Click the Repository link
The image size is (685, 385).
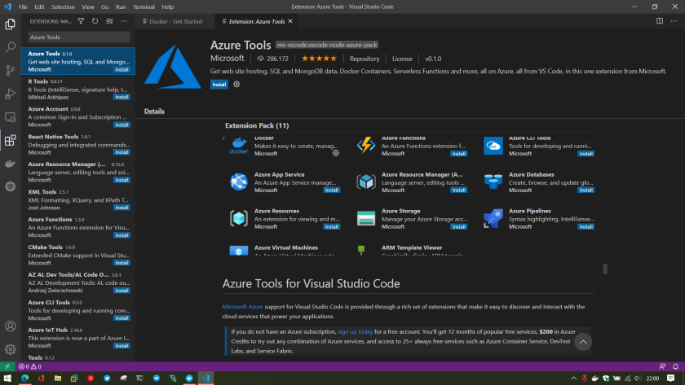365,59
